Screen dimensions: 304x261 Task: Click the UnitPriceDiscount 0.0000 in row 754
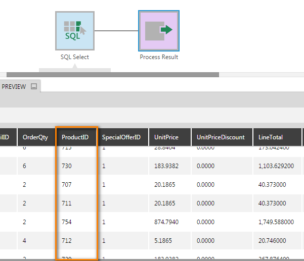point(205,222)
